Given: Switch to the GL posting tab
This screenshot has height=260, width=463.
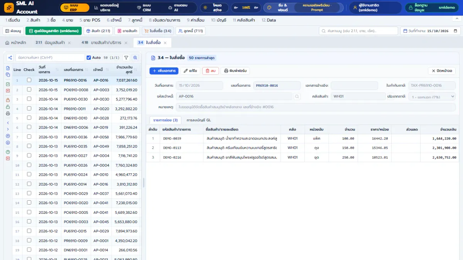Looking at the screenshot, I should point(198,120).
